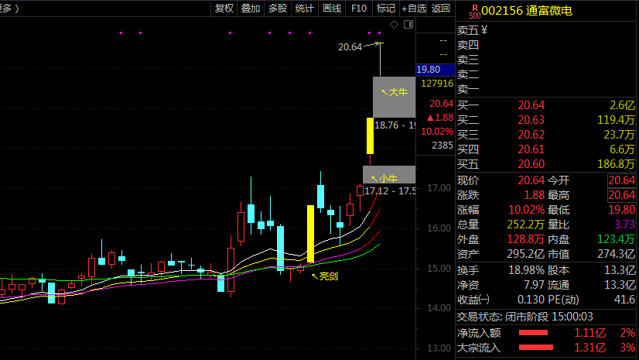Click the 收益(一) value 0.130
639x360 pixels.
pyautogui.click(x=531, y=300)
